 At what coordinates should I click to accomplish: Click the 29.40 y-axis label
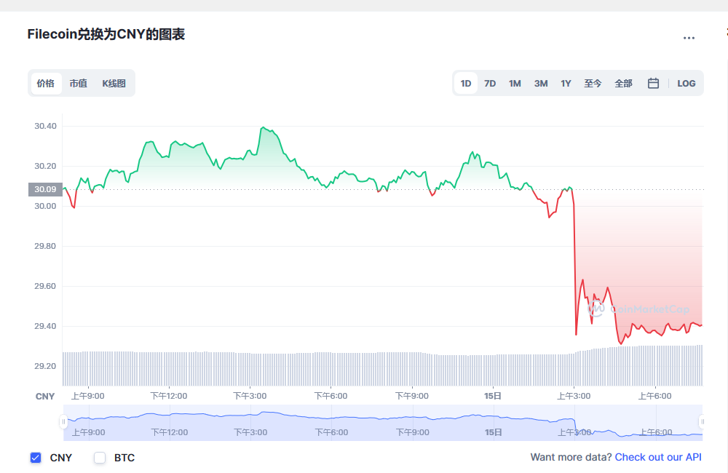[45, 326]
